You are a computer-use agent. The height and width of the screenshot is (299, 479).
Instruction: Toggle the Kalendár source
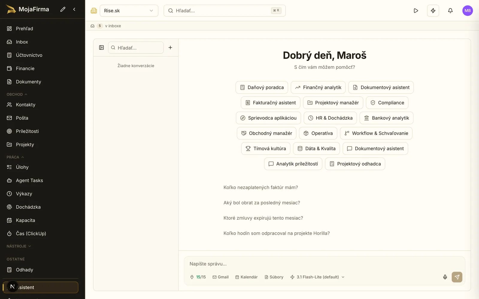(x=246, y=277)
